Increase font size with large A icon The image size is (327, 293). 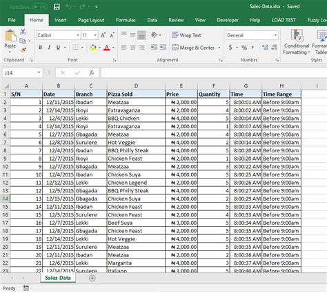pos(103,35)
